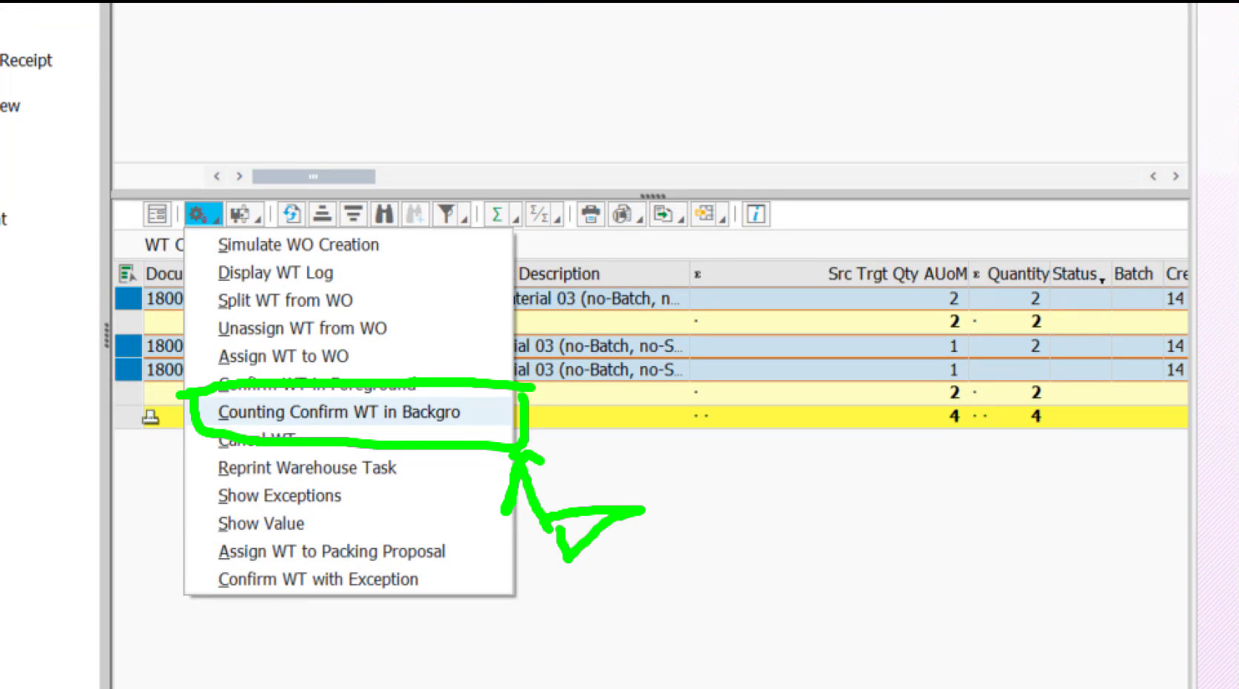The image size is (1239, 689).
Task: Select the Details view icon left of the gear
Action: [x=157, y=214]
